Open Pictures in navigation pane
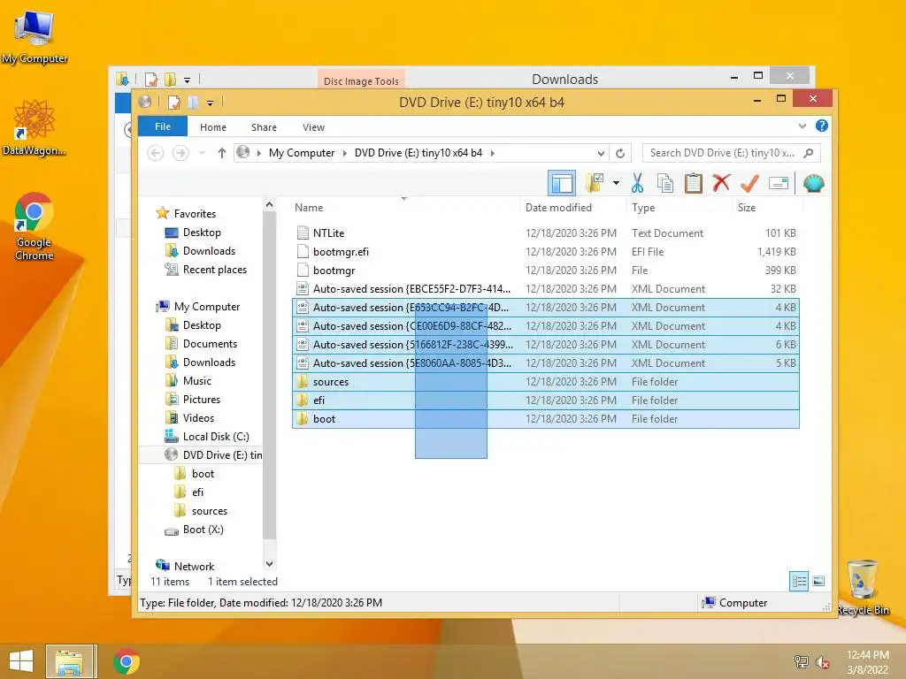This screenshot has width=906, height=679. click(201, 400)
